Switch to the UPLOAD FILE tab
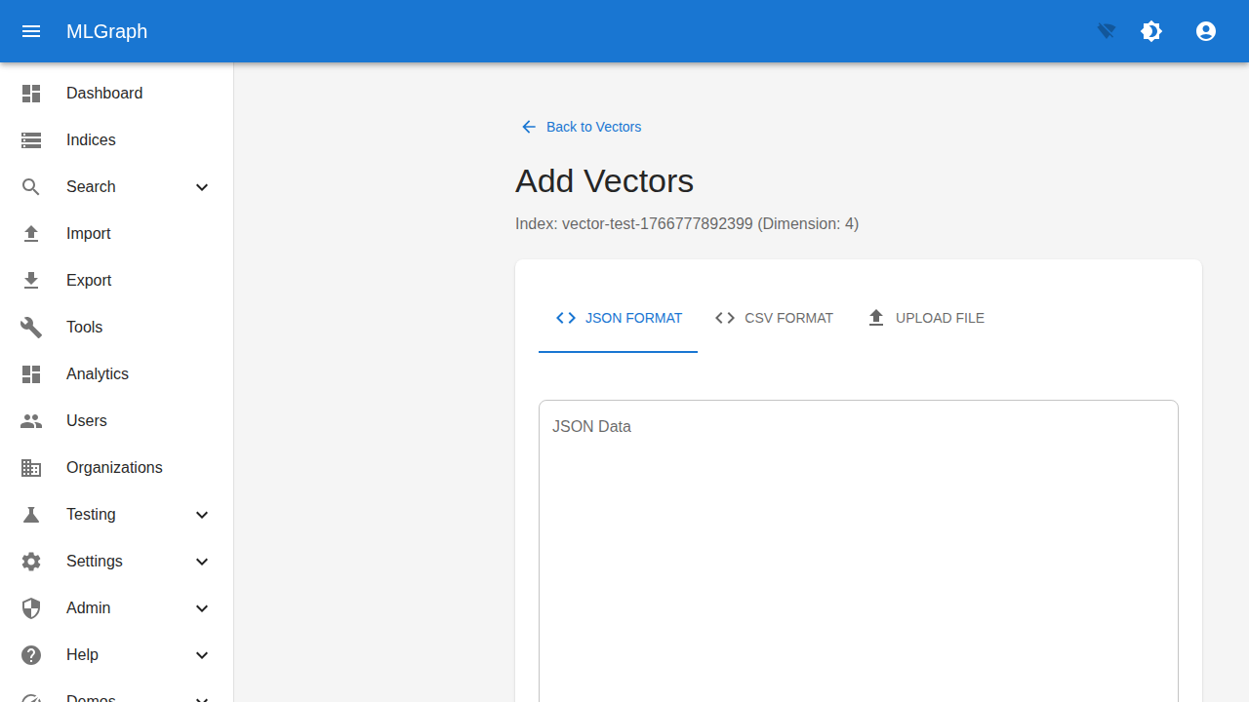Screen dimensions: 1249x702 tap(925, 318)
